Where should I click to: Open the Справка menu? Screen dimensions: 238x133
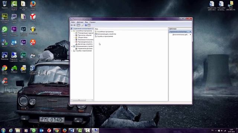[x=92, y=22]
